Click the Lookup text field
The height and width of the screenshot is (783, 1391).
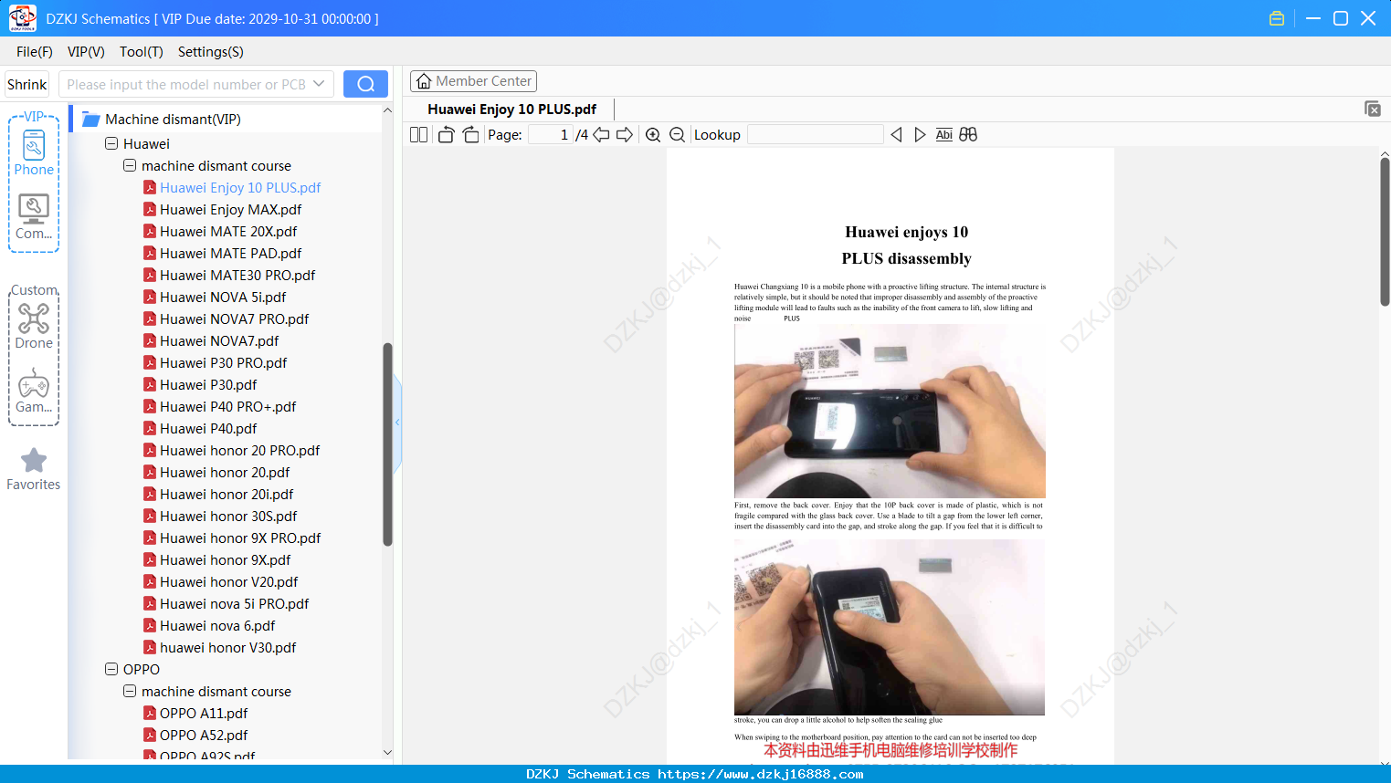pos(816,135)
